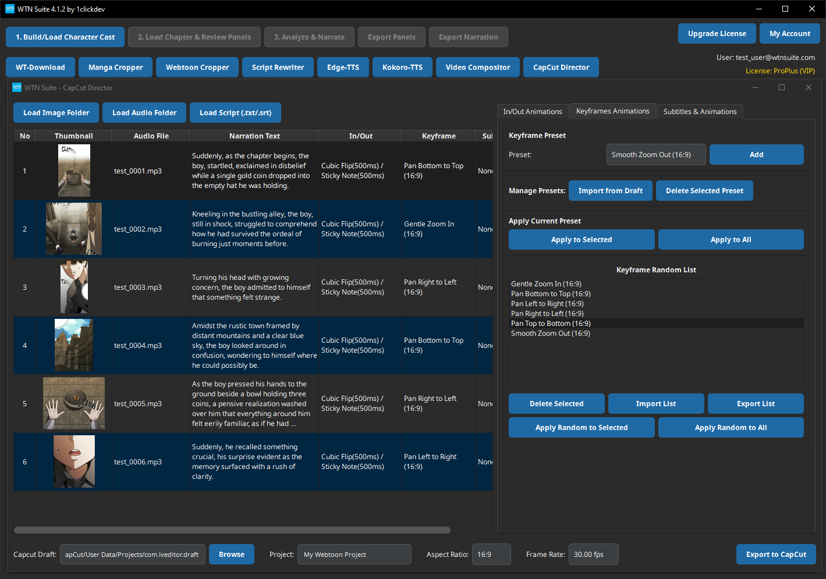Viewport: 826px width, 579px height.
Task: Open the Edge-TTS tool
Action: [x=343, y=67]
